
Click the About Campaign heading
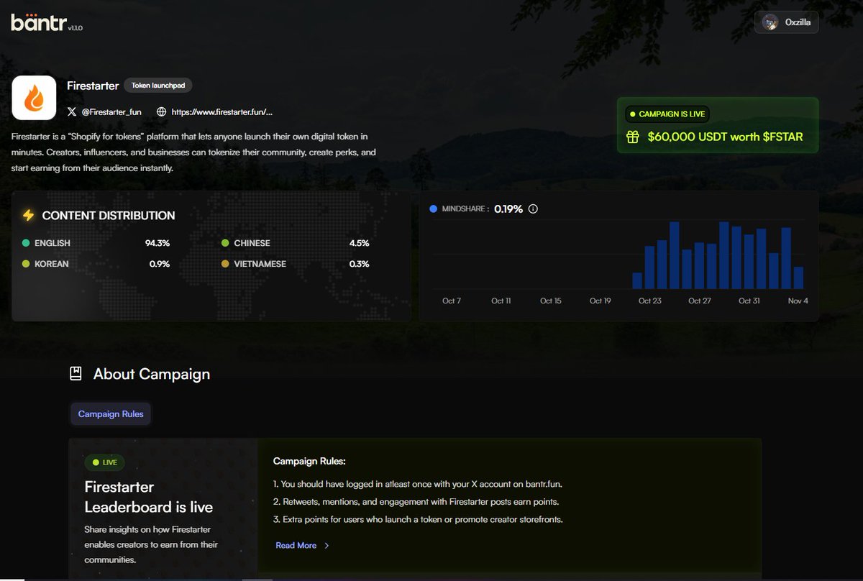[152, 374]
